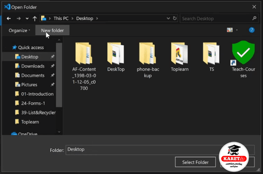
Task: Select the Toplearn folder icon
Action: pos(179,54)
